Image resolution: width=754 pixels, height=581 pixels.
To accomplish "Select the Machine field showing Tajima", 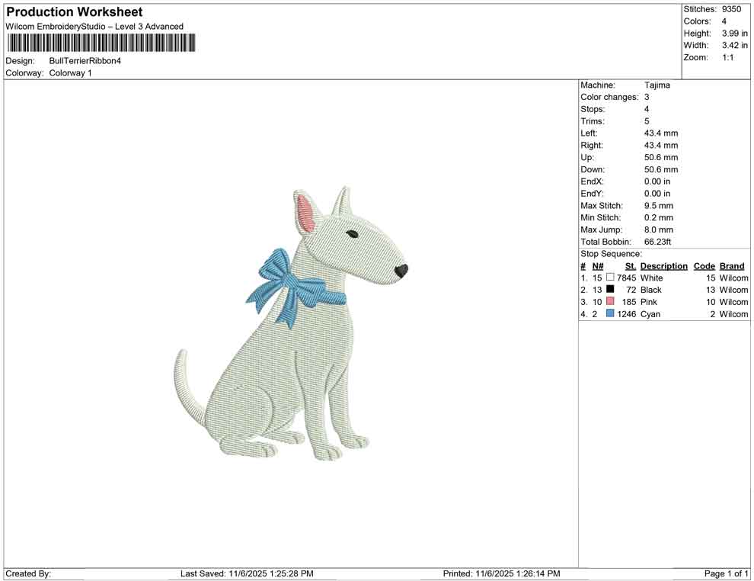I will tap(657, 85).
